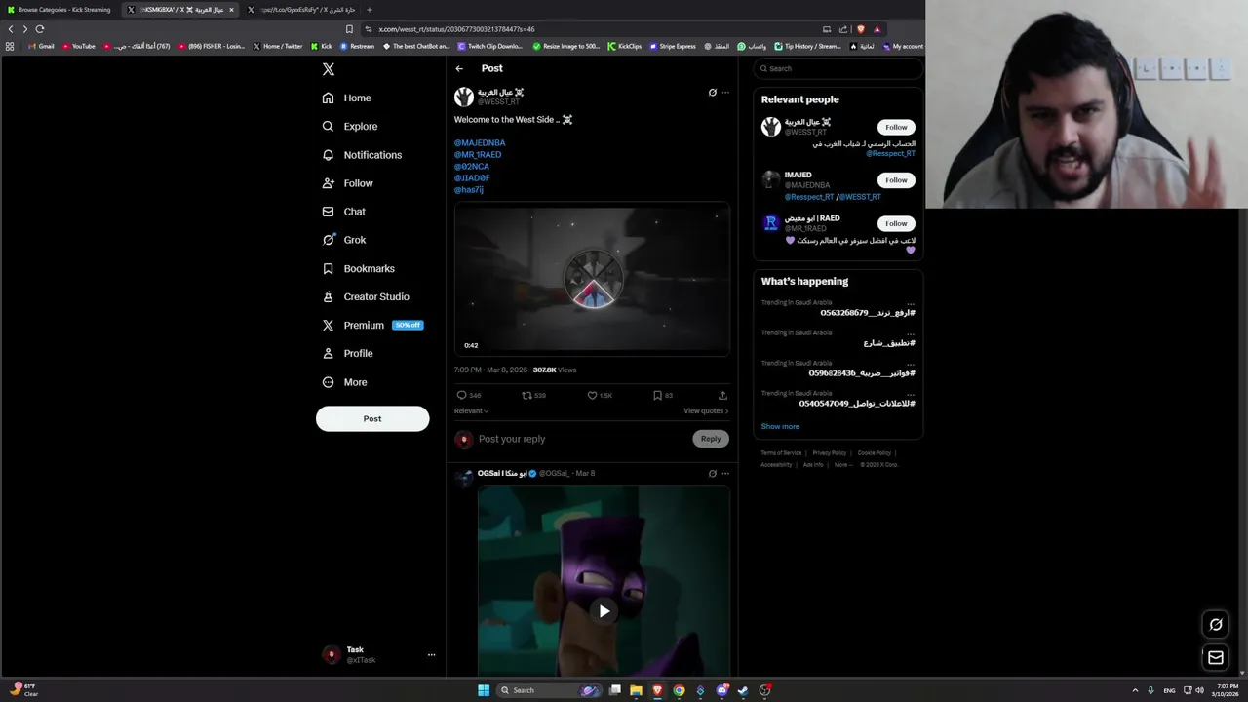Open Discord from the taskbar
This screenshot has width=1248, height=702.
721,690
